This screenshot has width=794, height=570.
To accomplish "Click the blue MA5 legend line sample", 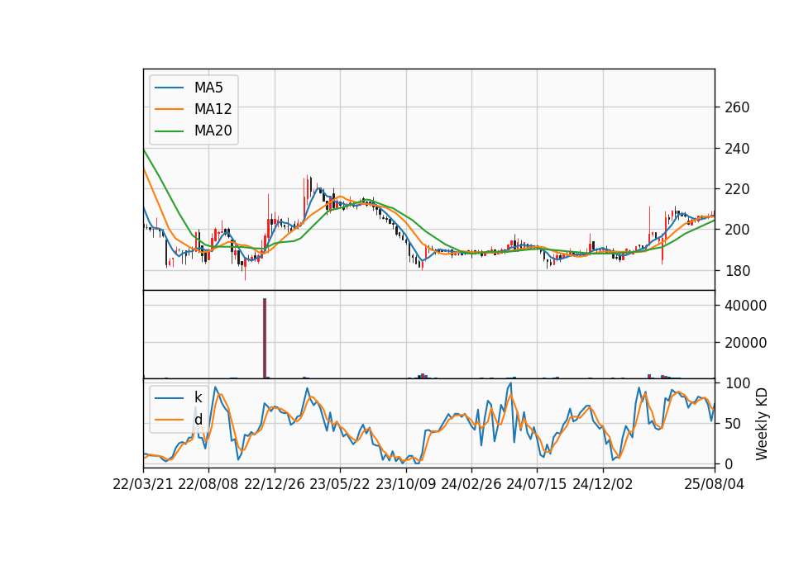I will (169, 88).
